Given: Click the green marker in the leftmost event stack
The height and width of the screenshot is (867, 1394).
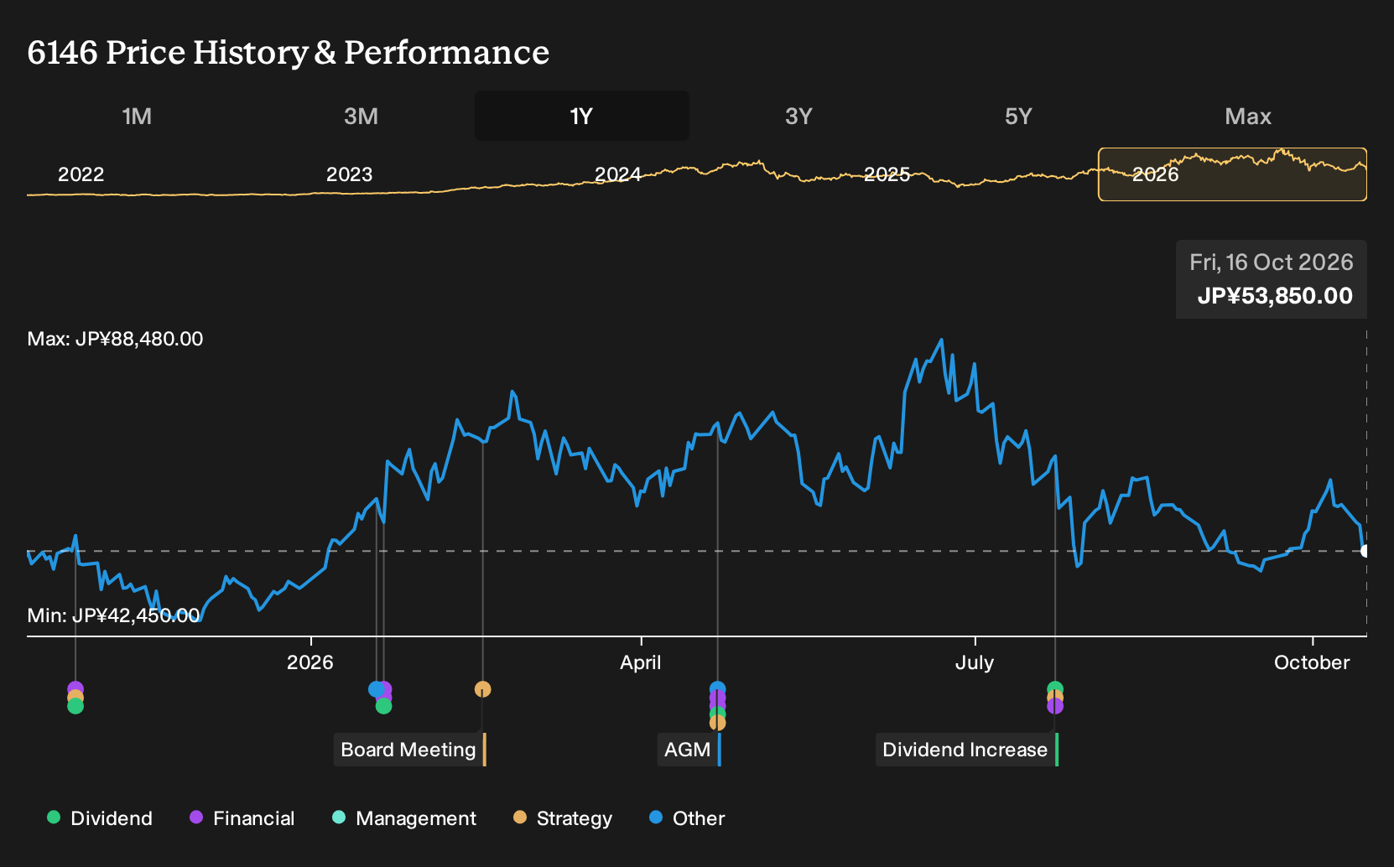Looking at the screenshot, I should pos(75,707).
